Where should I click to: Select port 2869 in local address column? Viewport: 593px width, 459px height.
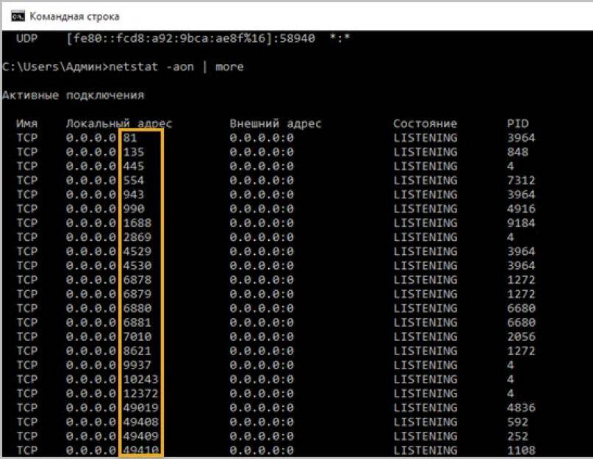[x=137, y=237]
